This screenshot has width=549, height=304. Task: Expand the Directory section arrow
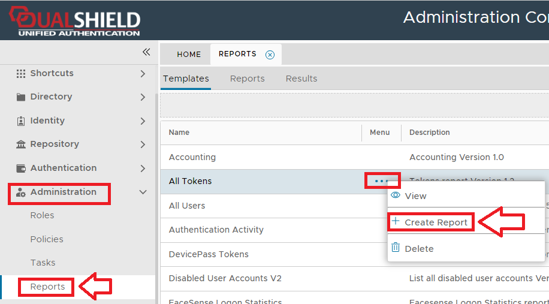(x=143, y=97)
